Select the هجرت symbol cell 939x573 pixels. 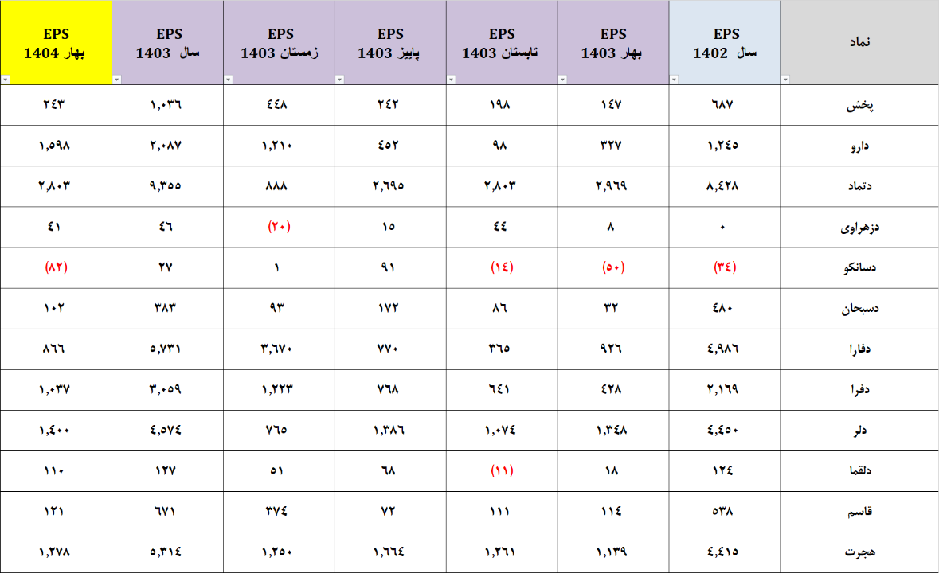click(x=859, y=552)
